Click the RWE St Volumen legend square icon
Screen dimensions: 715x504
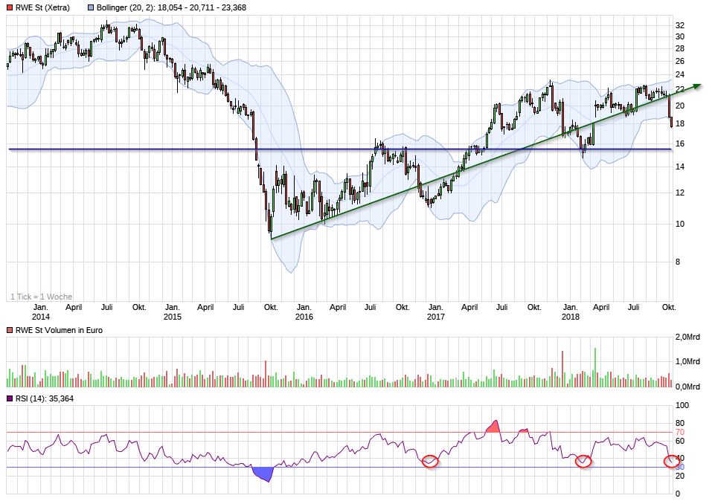pyautogui.click(x=9, y=329)
